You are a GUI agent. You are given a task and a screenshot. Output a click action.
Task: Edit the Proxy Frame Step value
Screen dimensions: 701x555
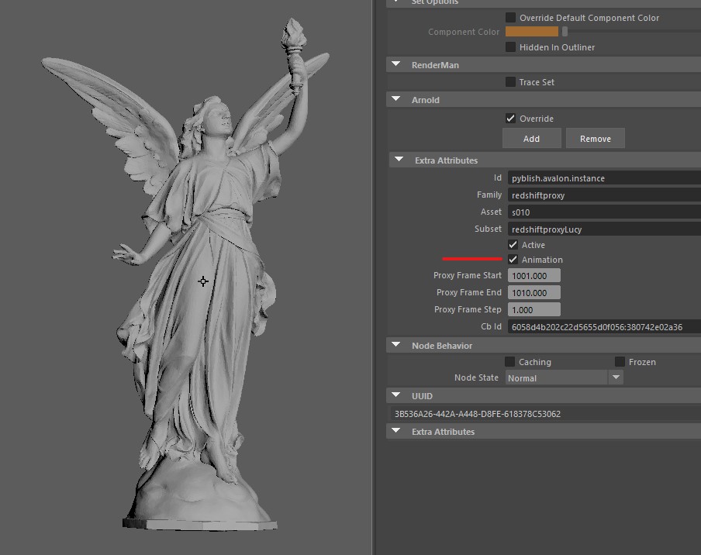click(534, 309)
